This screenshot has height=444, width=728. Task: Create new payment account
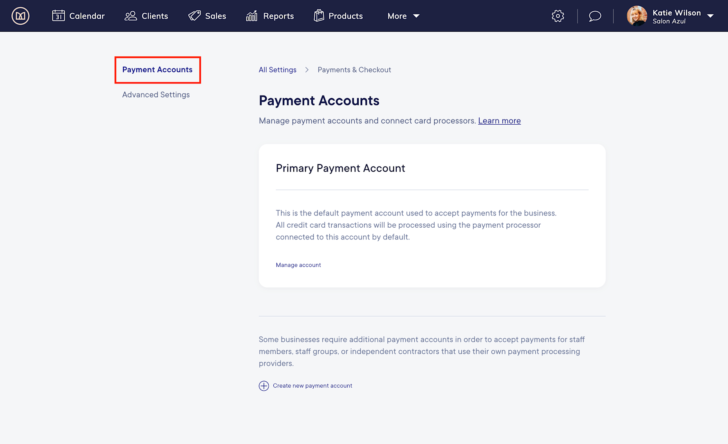coord(312,386)
